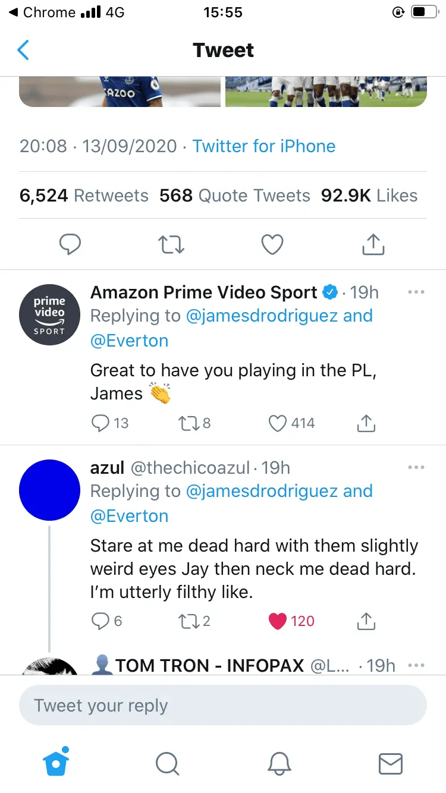This screenshot has height=793, width=446.
Task: Reply to the main tweet
Action: pos(70,244)
